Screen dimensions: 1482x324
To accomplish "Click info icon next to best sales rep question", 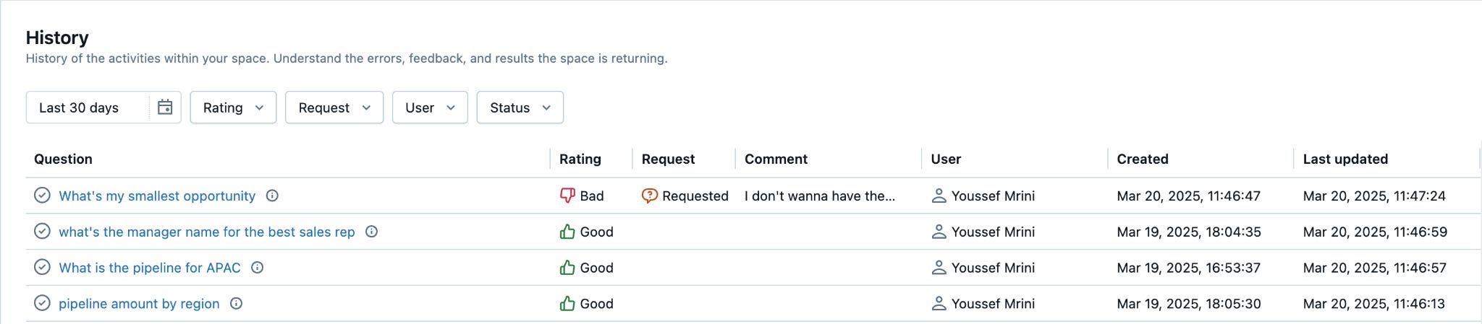I will [x=371, y=232].
